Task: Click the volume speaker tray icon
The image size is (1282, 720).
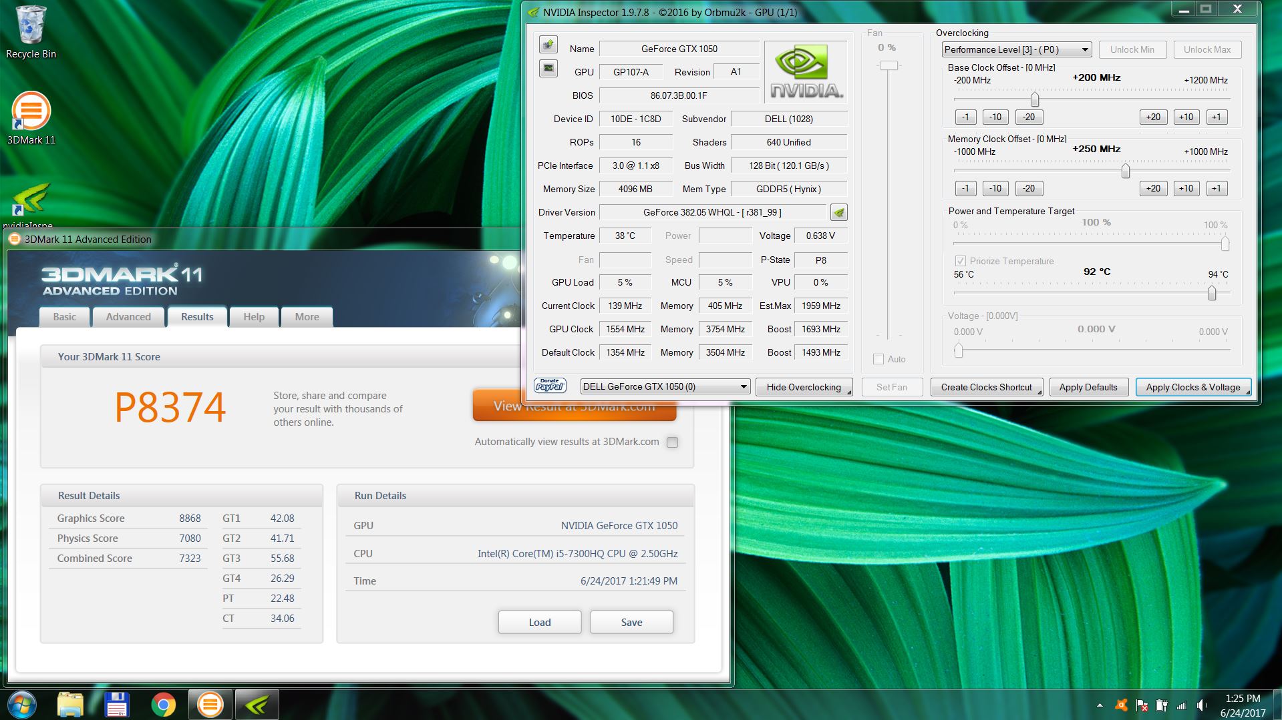Action: pyautogui.click(x=1202, y=705)
